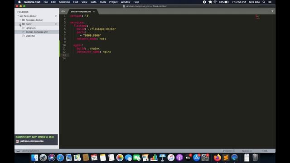Viewport: 290px width, 163px height.
Task: Open the Apple menu
Action: (x=19, y=2)
